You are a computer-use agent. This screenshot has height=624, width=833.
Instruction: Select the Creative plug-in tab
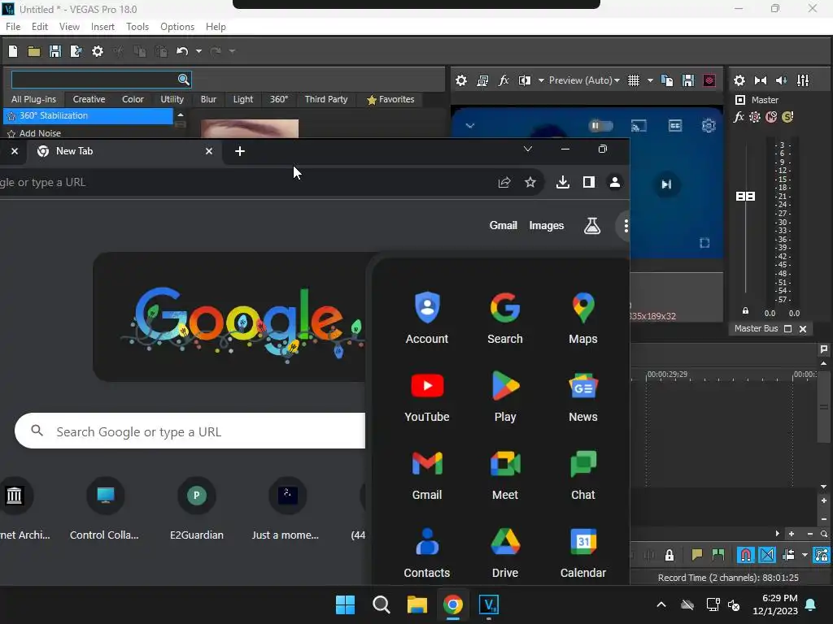89,99
